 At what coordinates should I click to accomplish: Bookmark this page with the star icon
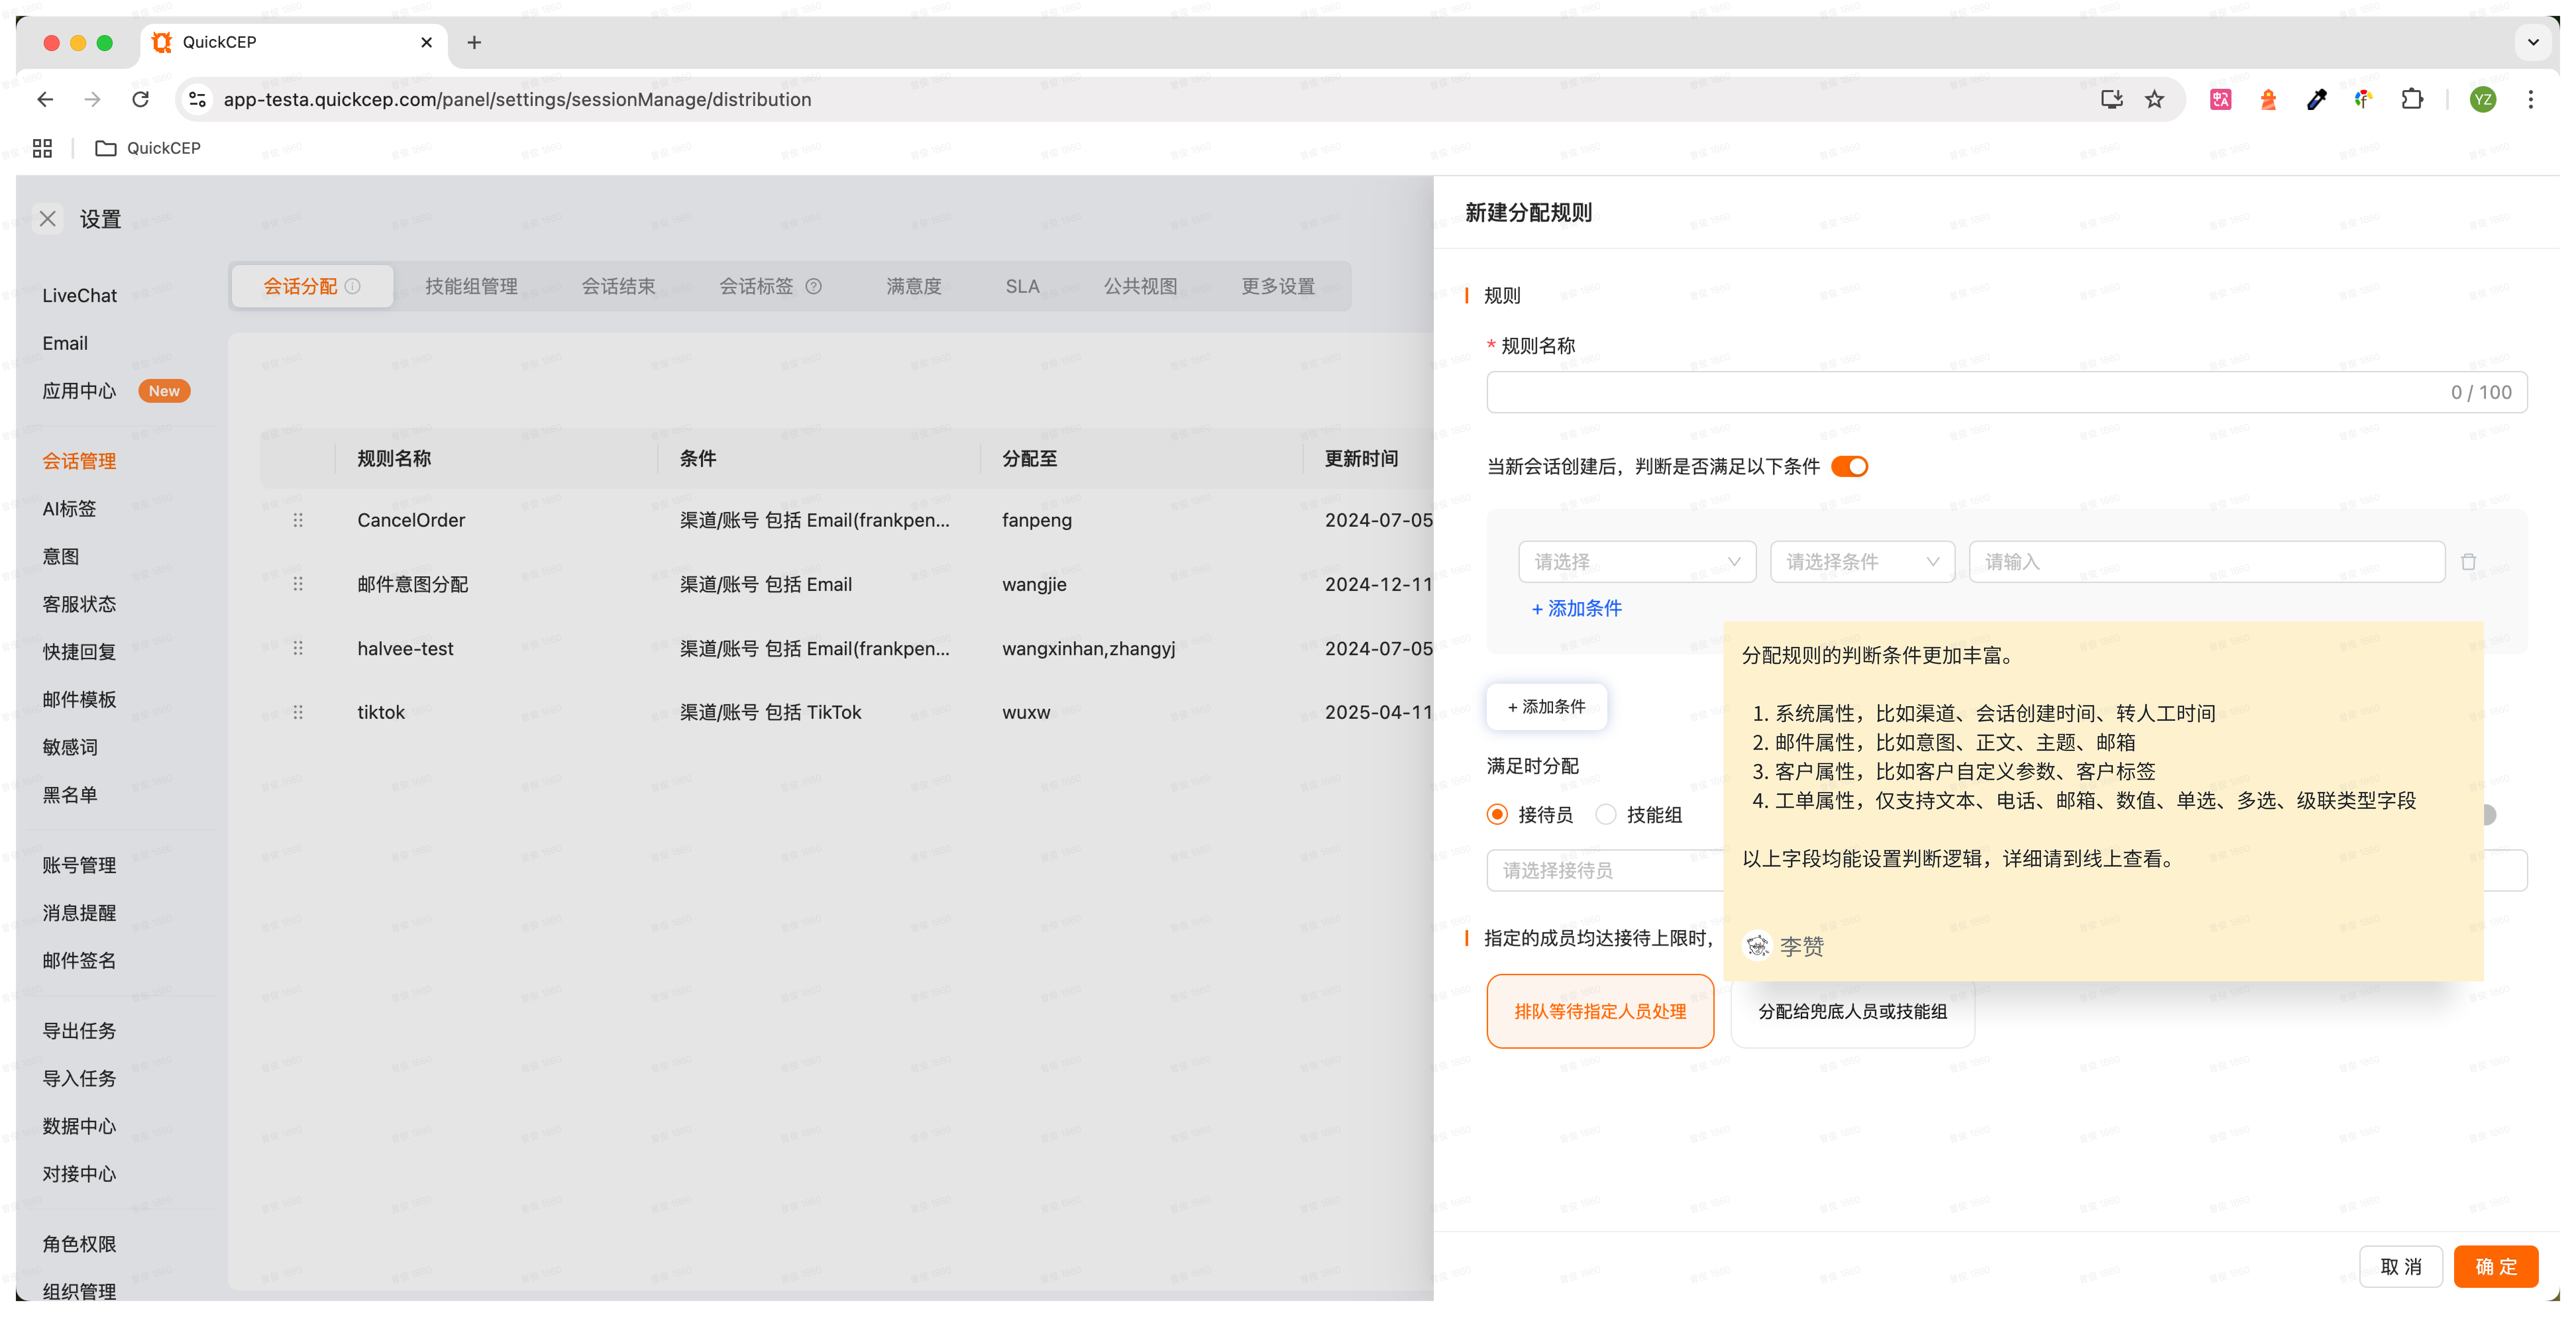tap(2154, 99)
